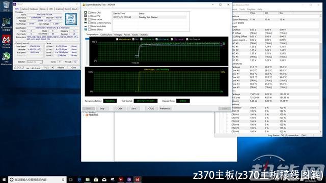Open Preferences in the stability test

pos(165,108)
